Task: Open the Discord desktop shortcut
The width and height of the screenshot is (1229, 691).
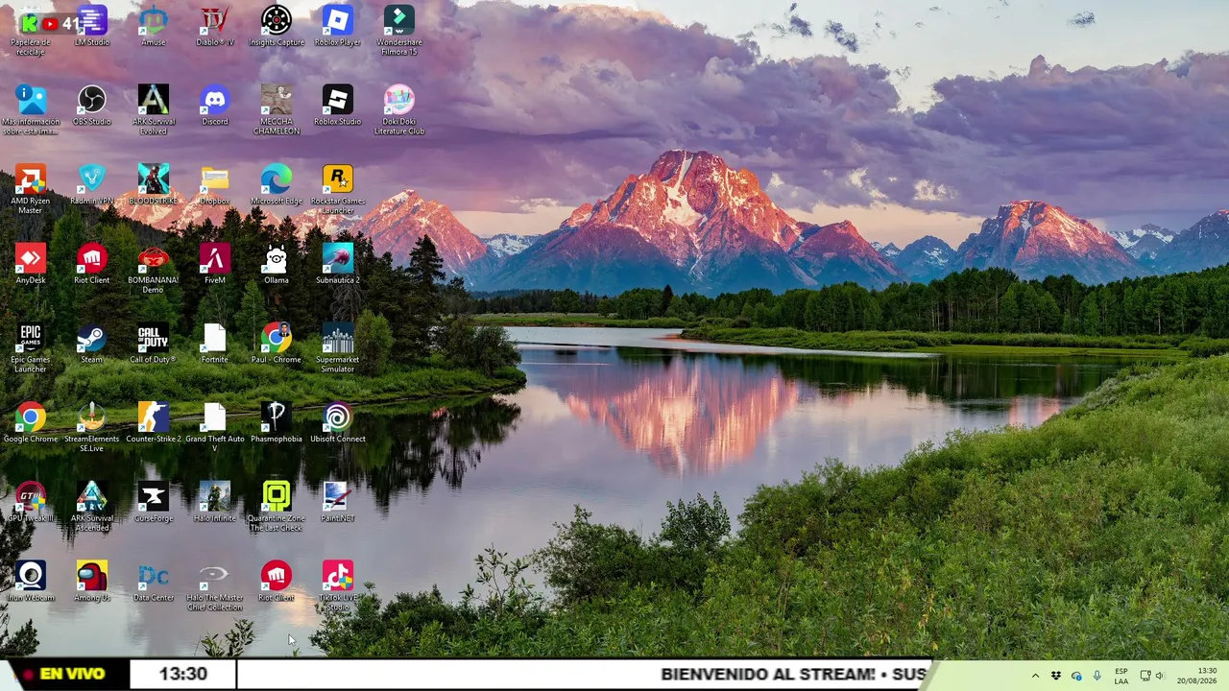Action: coord(215,106)
